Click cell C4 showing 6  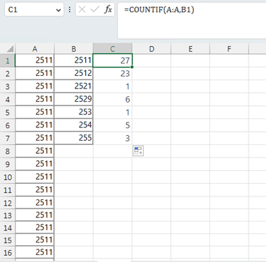point(112,100)
